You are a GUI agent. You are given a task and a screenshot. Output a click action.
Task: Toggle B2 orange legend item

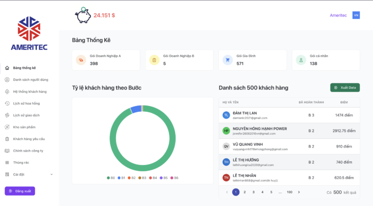[x=132, y=178]
